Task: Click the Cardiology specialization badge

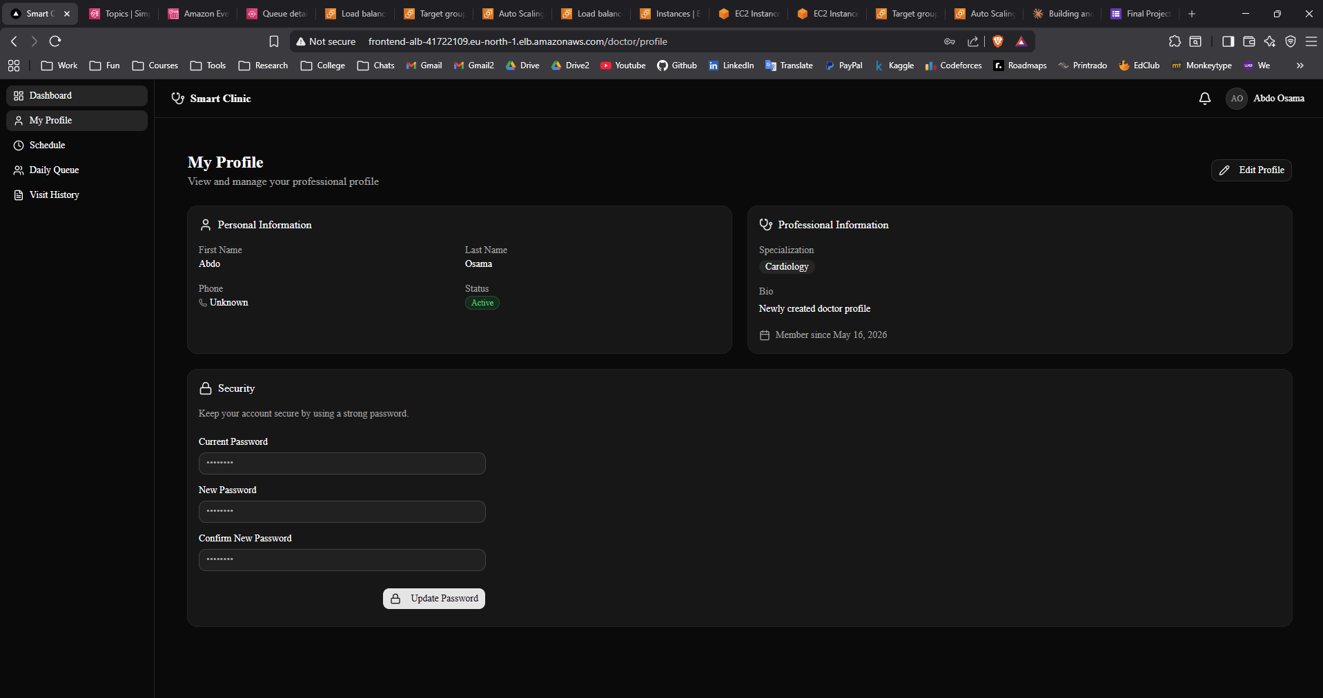Action: click(787, 267)
